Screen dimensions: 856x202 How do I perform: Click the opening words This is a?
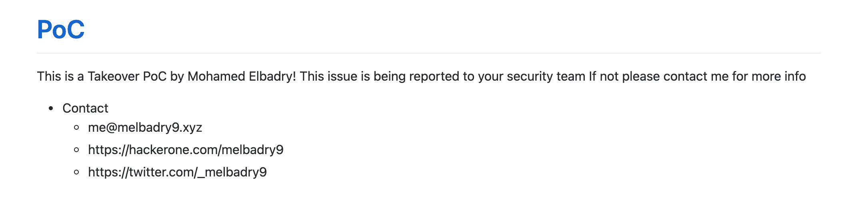60,76
